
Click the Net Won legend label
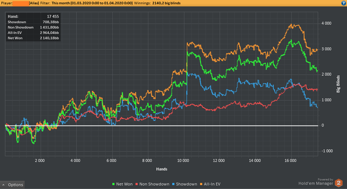[x=124, y=184]
